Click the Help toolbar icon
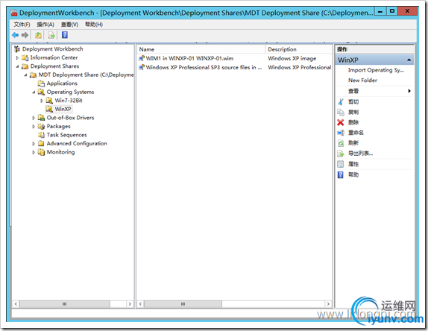 point(65,35)
